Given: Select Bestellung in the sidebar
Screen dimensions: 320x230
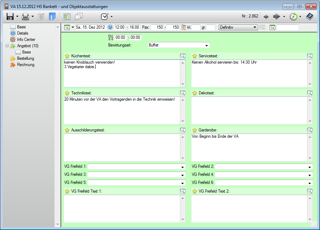Looking at the screenshot, I should coord(26,58).
